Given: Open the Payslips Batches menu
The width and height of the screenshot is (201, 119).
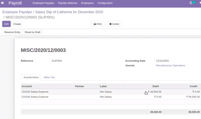Looking at the screenshot, I should 68,3.
